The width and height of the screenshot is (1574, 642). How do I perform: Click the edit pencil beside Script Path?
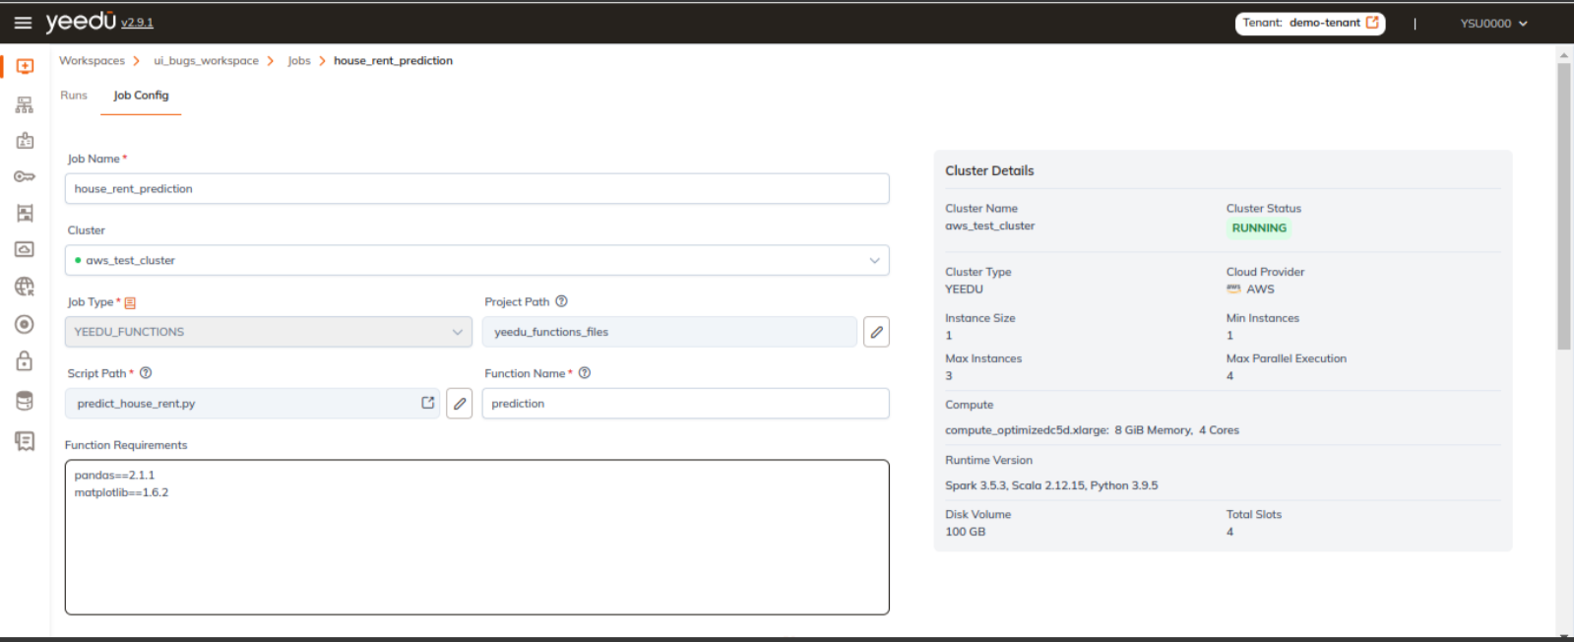[459, 404]
